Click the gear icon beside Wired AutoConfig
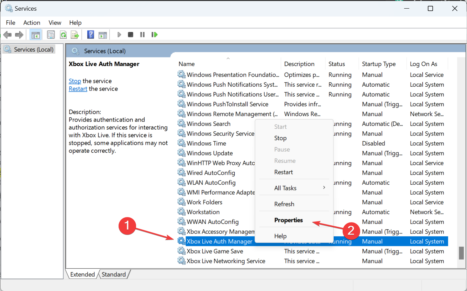 181,173
